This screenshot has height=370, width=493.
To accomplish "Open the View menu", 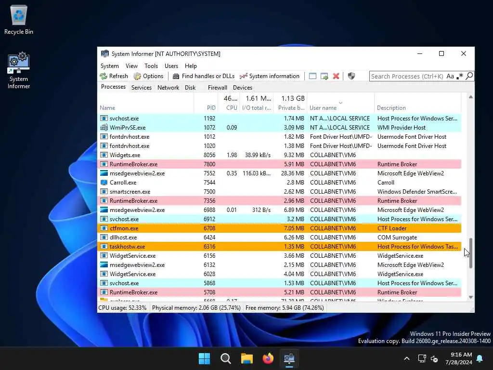I will pos(131,66).
